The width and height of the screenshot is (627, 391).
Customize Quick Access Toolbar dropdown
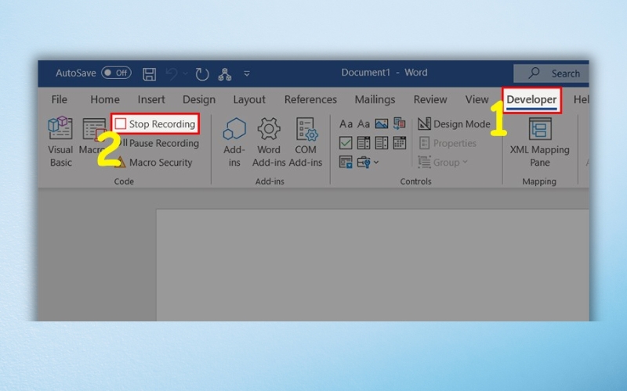[x=247, y=74]
